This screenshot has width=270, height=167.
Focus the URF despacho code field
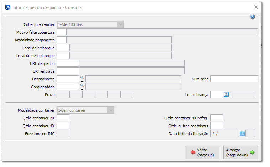[68, 63]
